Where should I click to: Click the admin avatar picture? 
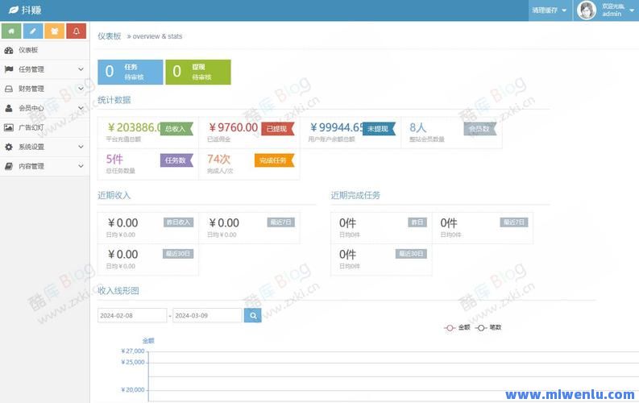[x=587, y=10]
